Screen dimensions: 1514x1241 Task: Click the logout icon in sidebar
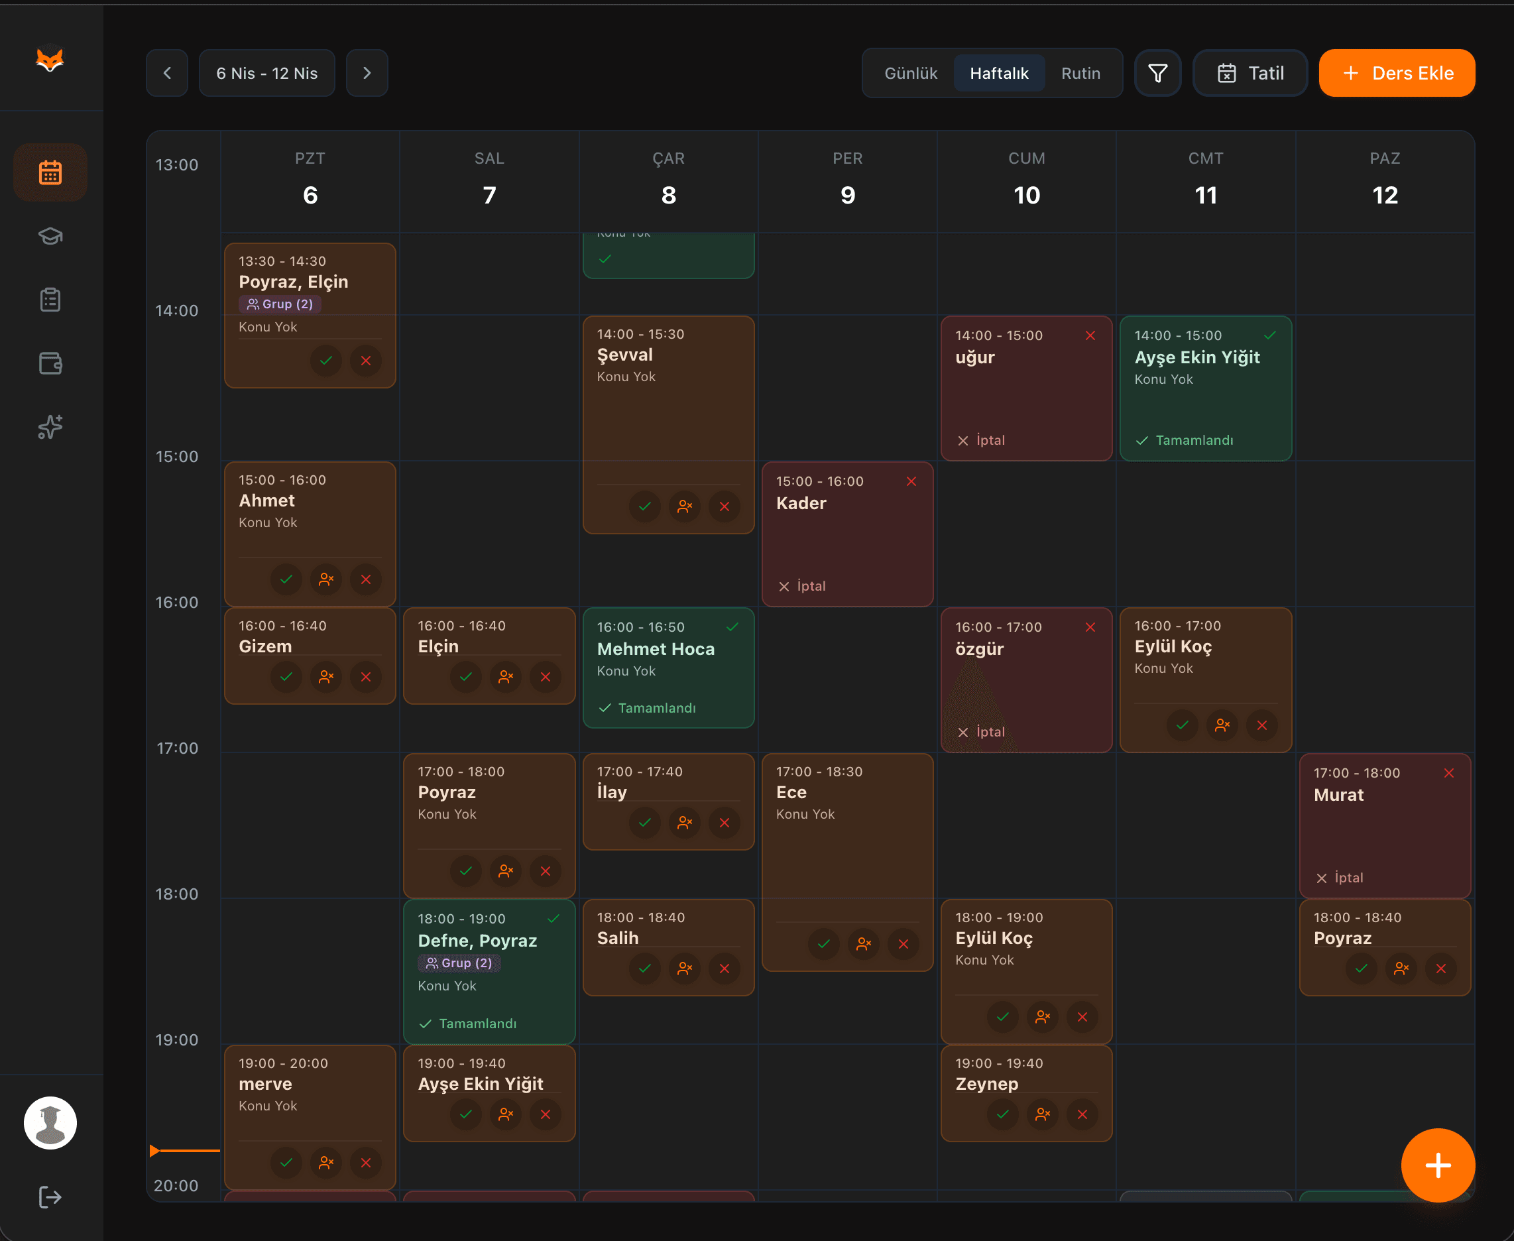(50, 1197)
